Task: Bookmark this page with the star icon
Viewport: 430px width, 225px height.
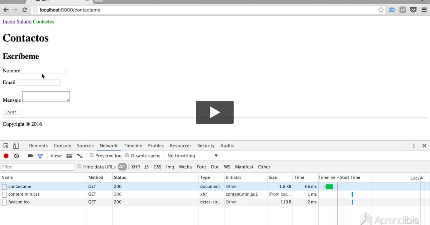Action: point(381,10)
